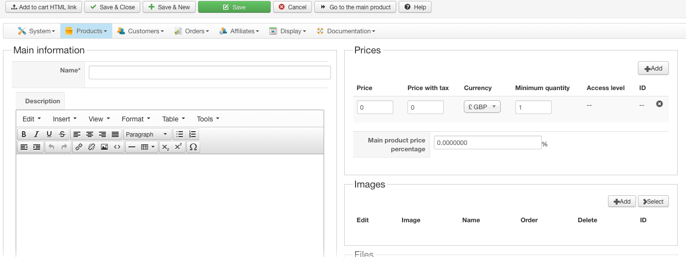The height and width of the screenshot is (257, 686).
Task: Click the Save & Close button
Action: [x=112, y=7]
